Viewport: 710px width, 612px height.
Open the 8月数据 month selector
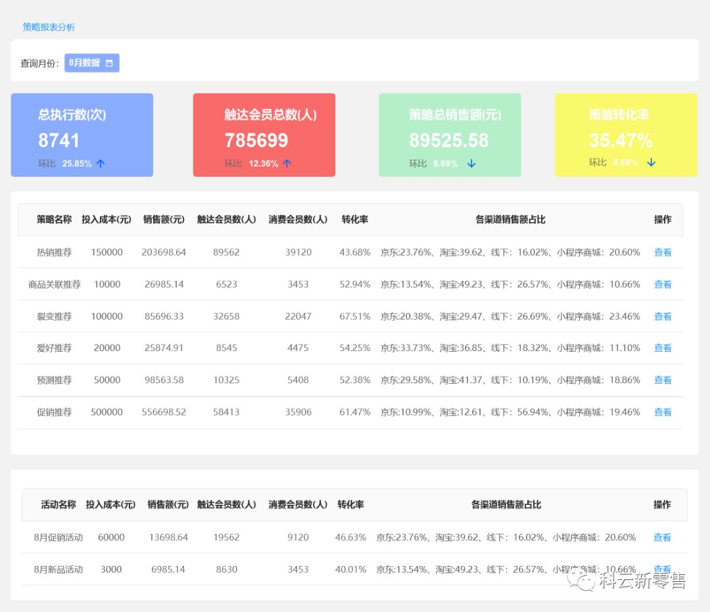[91, 63]
